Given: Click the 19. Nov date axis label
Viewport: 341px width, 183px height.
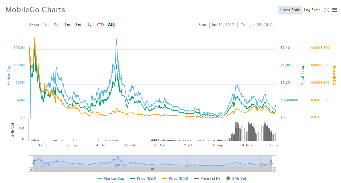Looking at the screenshot, I should coord(246,145).
